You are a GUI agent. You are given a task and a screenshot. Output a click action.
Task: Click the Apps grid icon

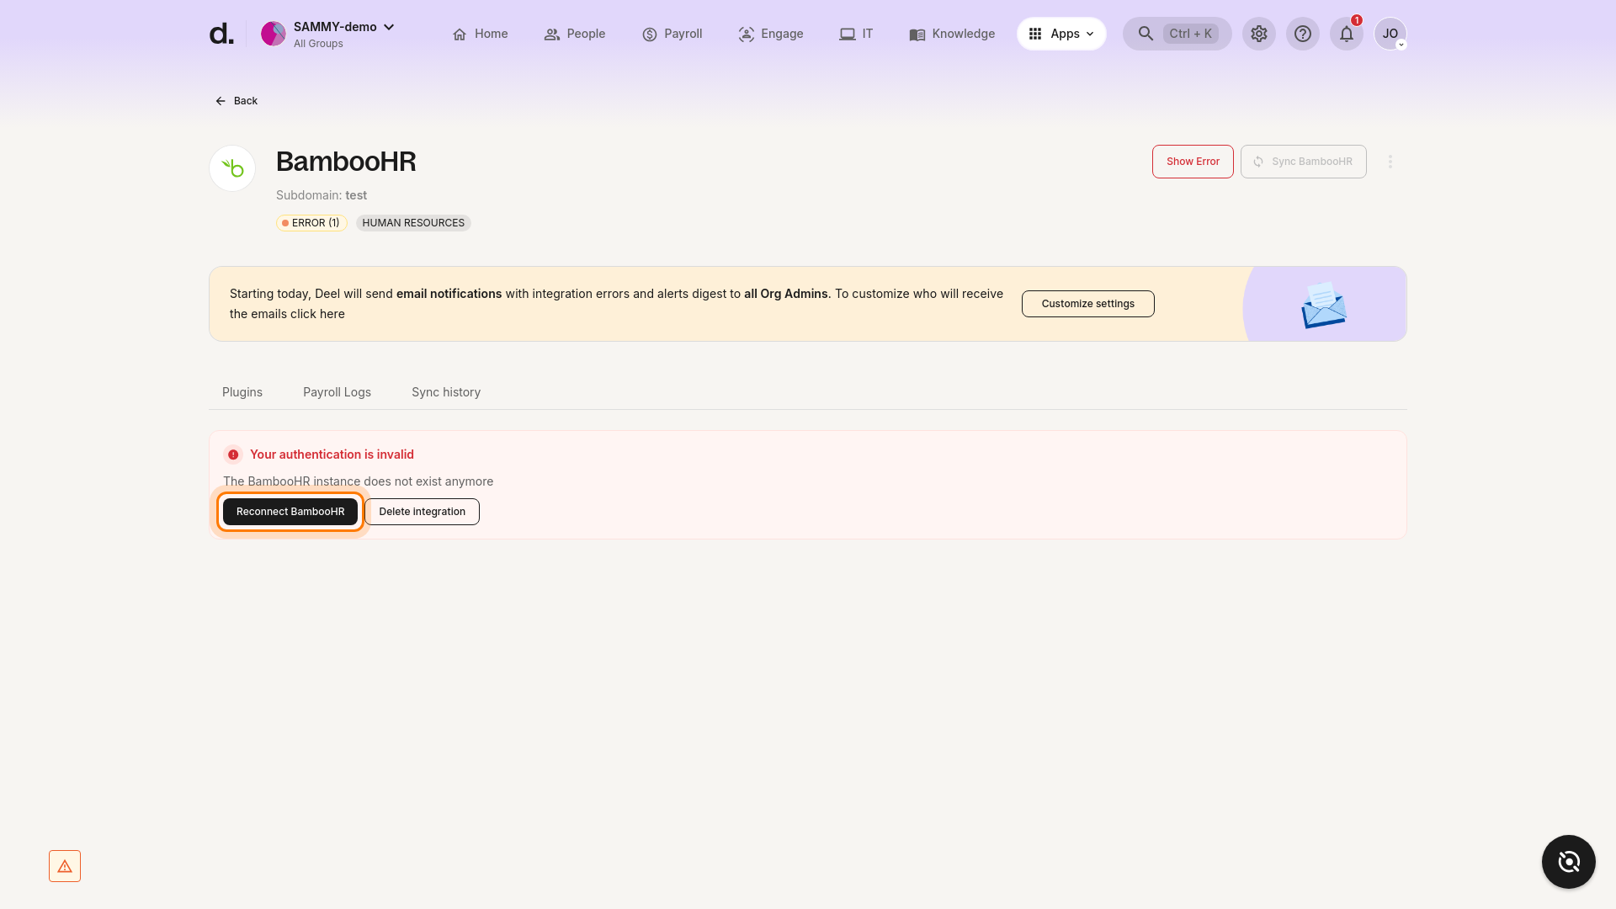(x=1035, y=34)
